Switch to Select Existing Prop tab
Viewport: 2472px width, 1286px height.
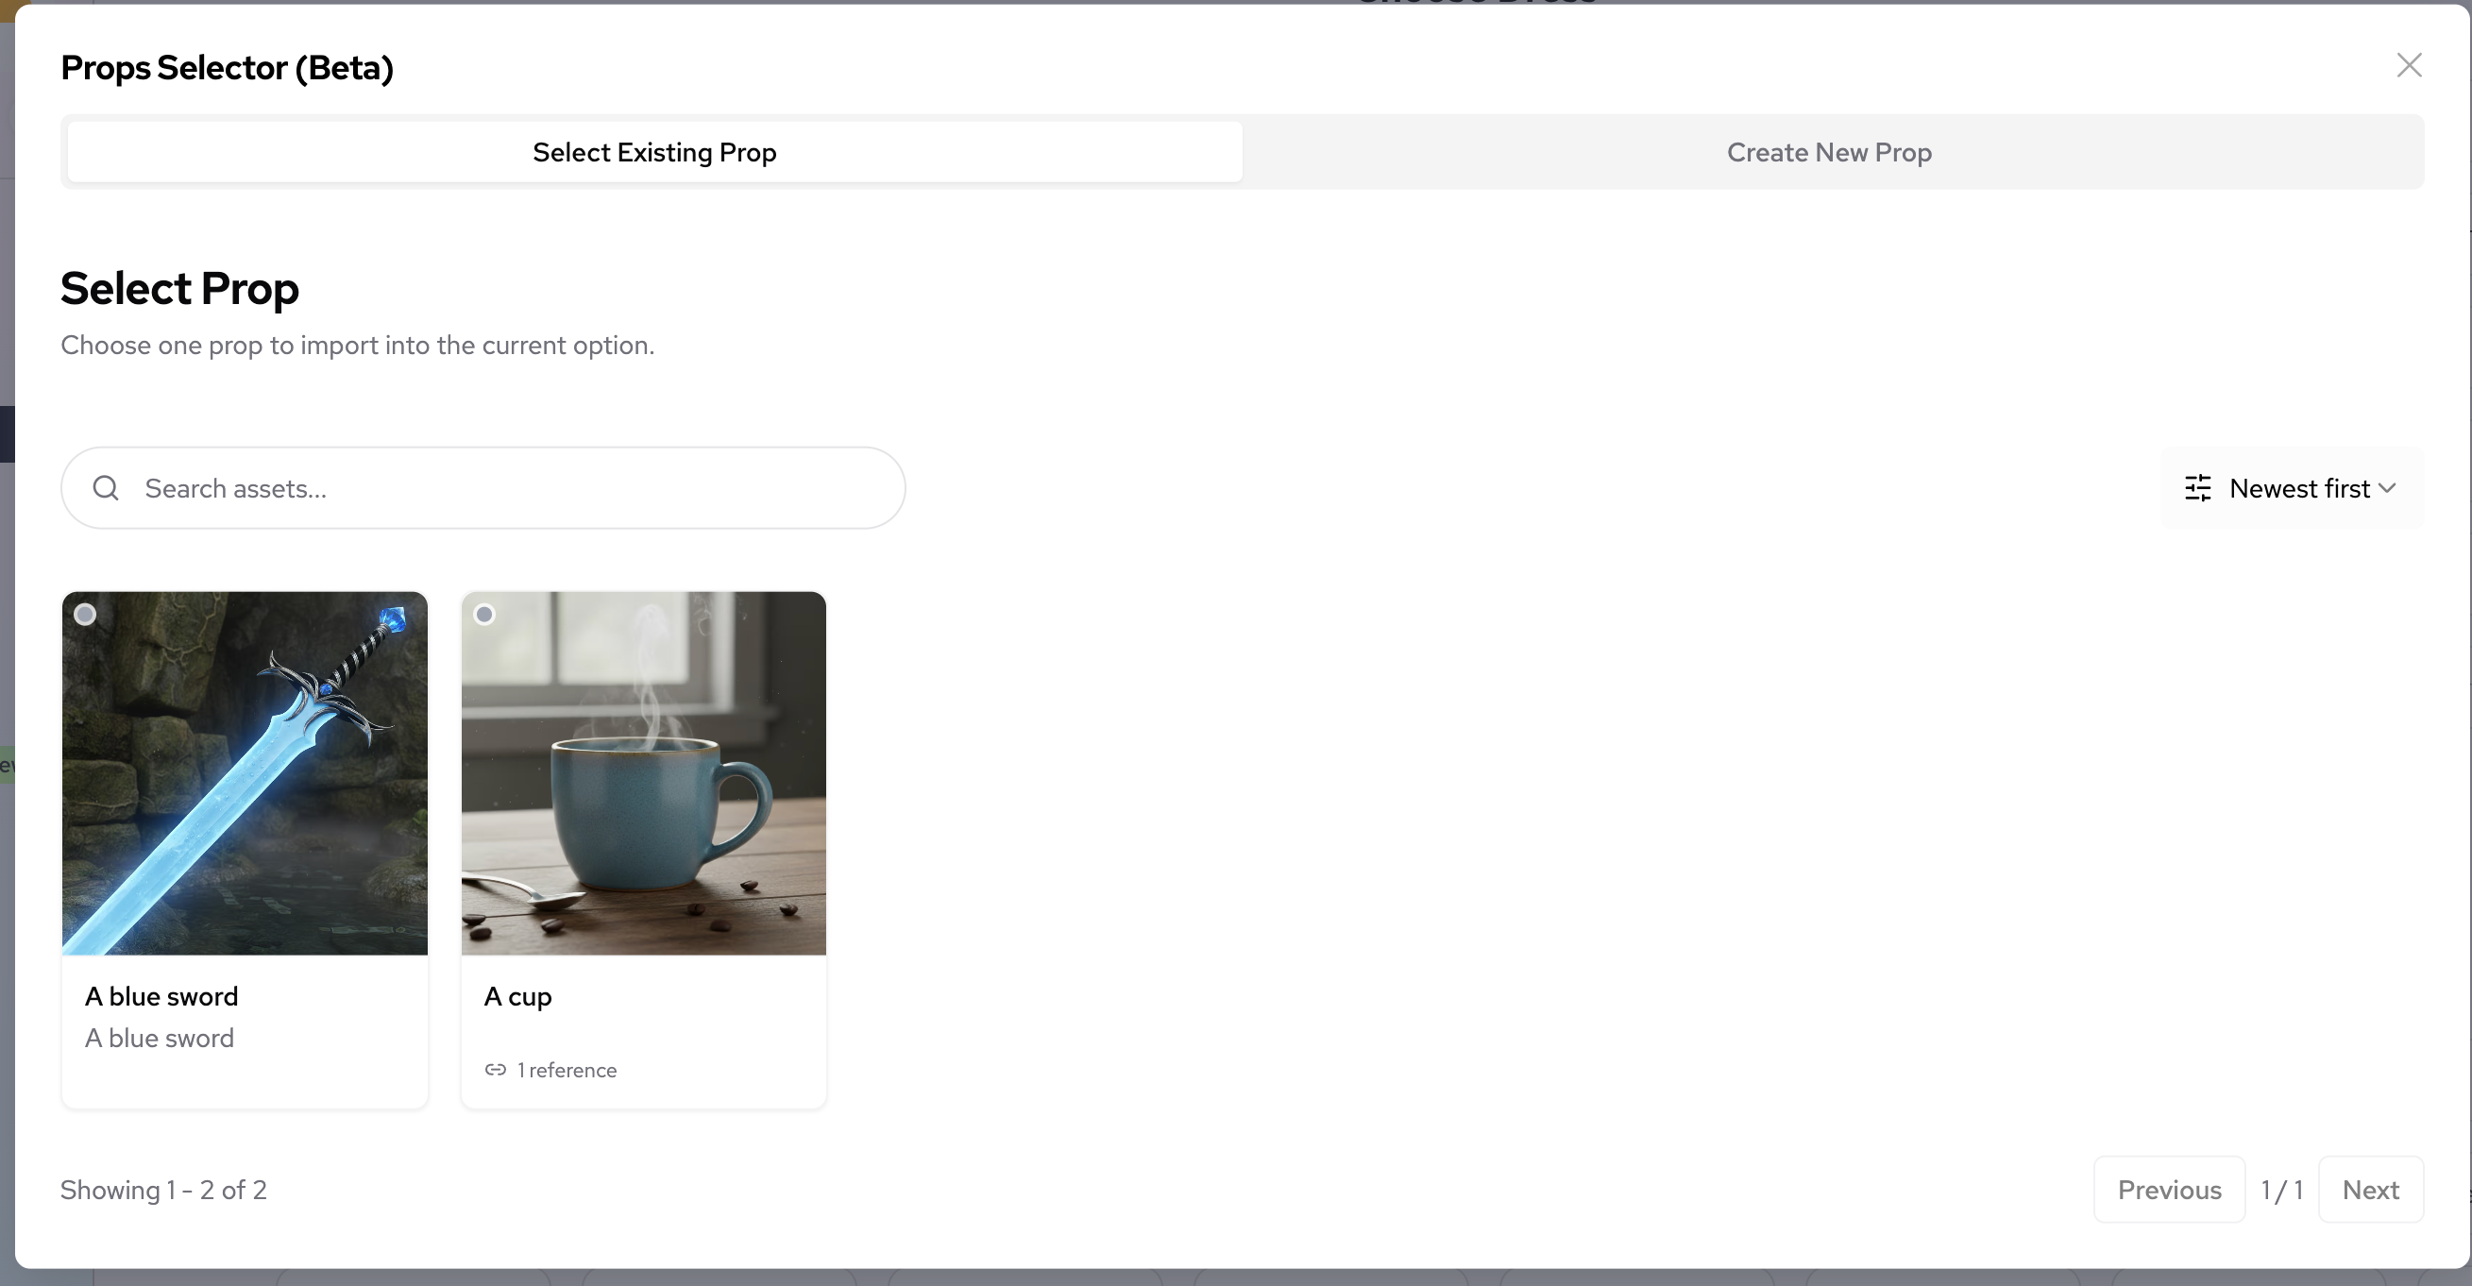click(x=654, y=152)
